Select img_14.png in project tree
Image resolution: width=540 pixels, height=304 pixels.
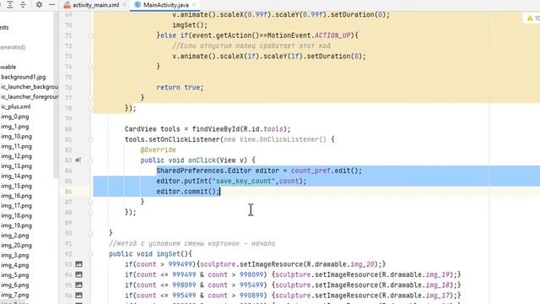click(17, 176)
